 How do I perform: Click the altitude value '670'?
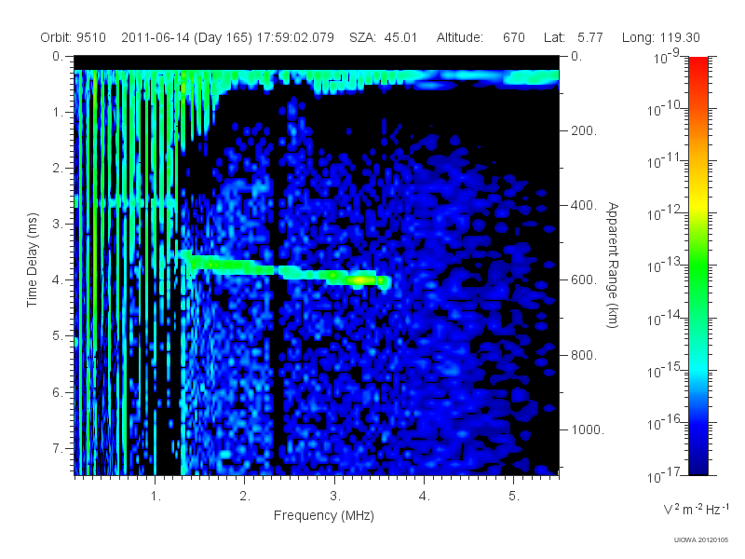point(514,37)
